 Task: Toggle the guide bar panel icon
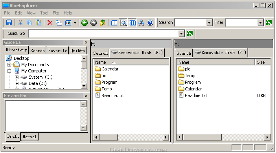(132, 23)
